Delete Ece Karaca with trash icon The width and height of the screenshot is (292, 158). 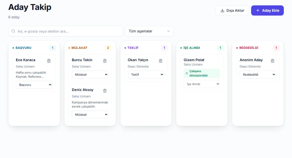click(49, 61)
